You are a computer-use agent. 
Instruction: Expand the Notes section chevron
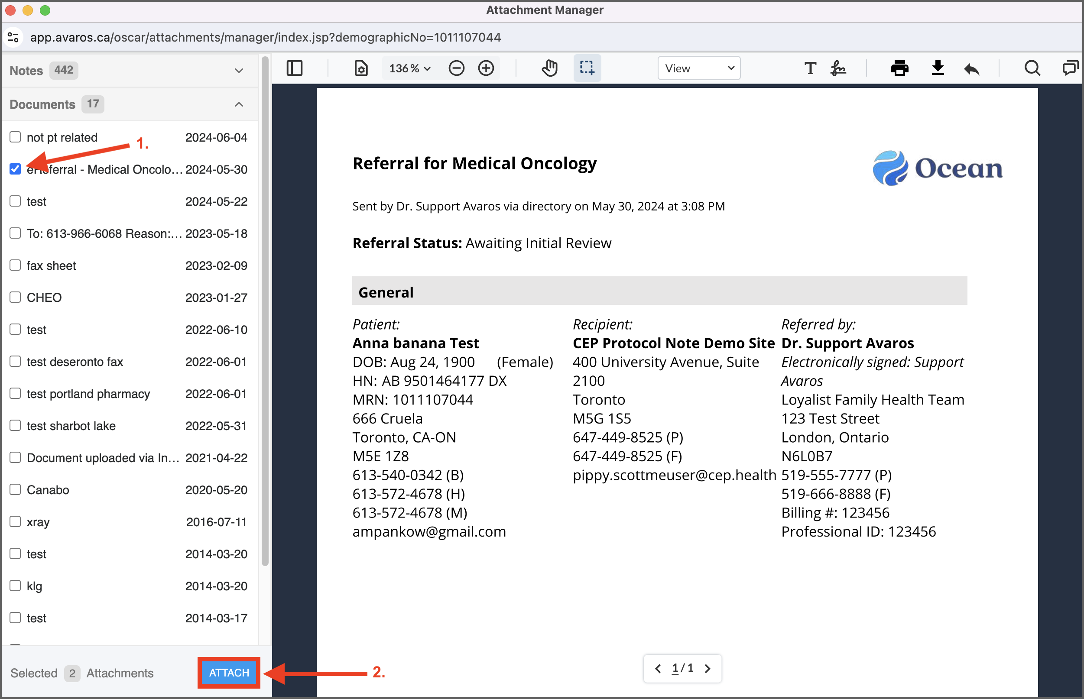click(239, 70)
